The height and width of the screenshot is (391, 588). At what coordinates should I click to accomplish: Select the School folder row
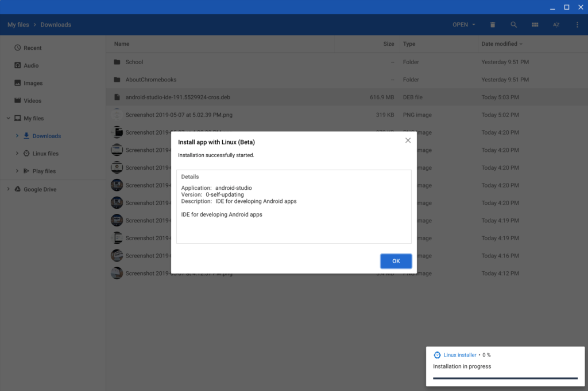(x=347, y=62)
